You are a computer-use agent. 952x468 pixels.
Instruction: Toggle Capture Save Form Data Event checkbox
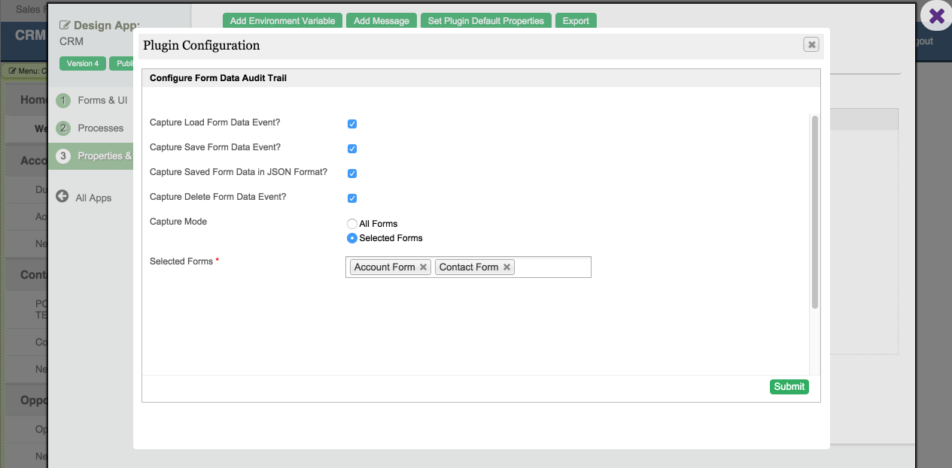tap(352, 149)
